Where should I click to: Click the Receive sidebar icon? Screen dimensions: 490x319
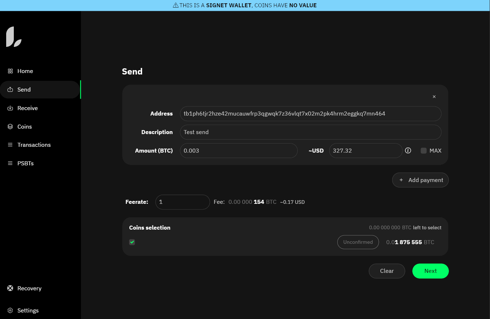coord(10,108)
